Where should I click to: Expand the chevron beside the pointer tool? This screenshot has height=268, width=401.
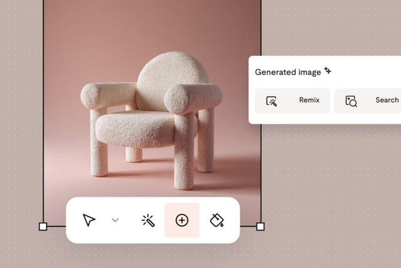pyautogui.click(x=115, y=220)
